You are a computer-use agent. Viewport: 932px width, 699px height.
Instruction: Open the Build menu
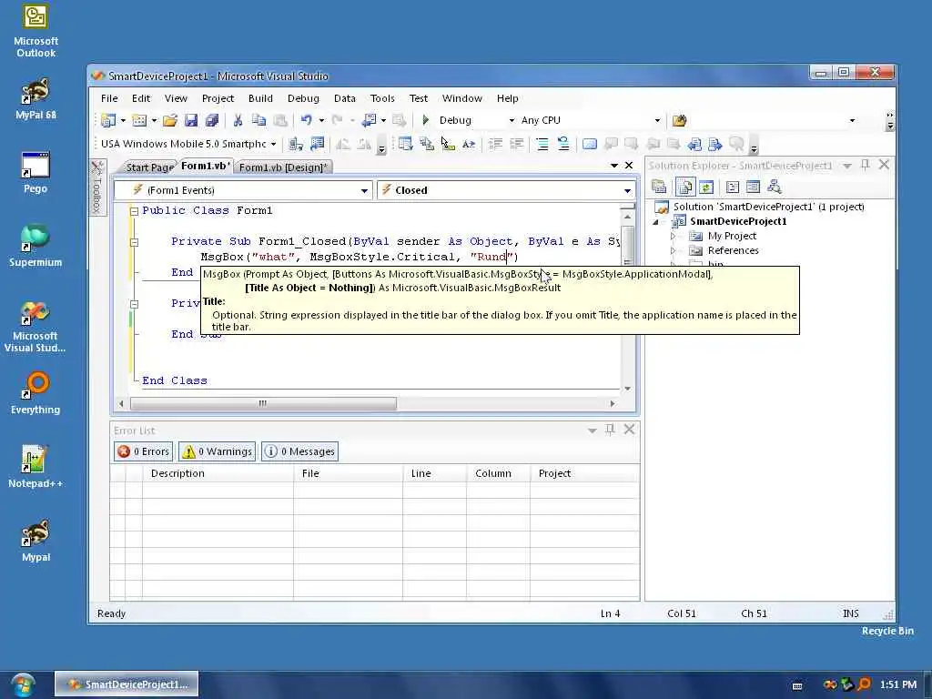pos(260,98)
